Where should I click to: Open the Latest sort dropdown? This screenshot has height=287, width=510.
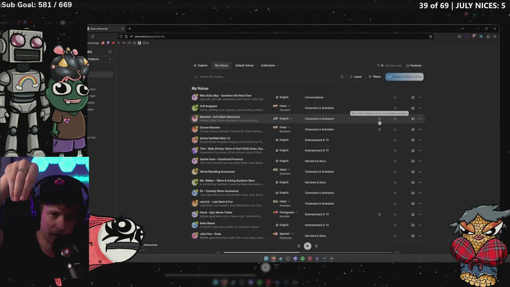[x=355, y=77]
